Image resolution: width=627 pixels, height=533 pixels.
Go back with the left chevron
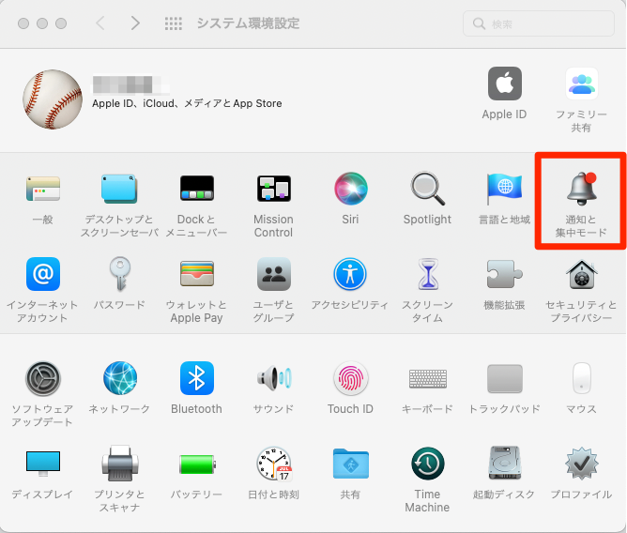(100, 23)
